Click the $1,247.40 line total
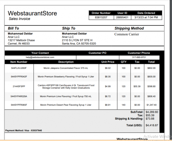This screenshot has height=141, width=172. 151,105
